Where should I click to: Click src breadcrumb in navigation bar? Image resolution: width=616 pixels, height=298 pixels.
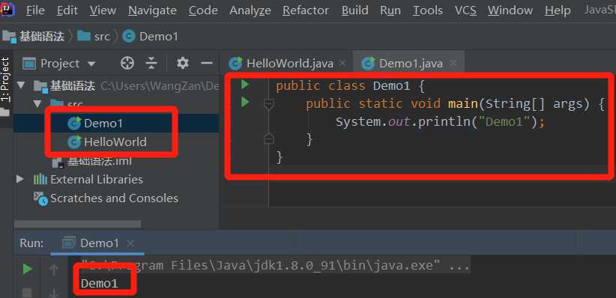[x=94, y=37]
